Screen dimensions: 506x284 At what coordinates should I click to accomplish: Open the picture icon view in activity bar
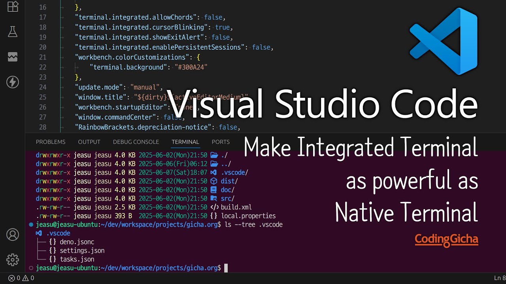tap(13, 57)
